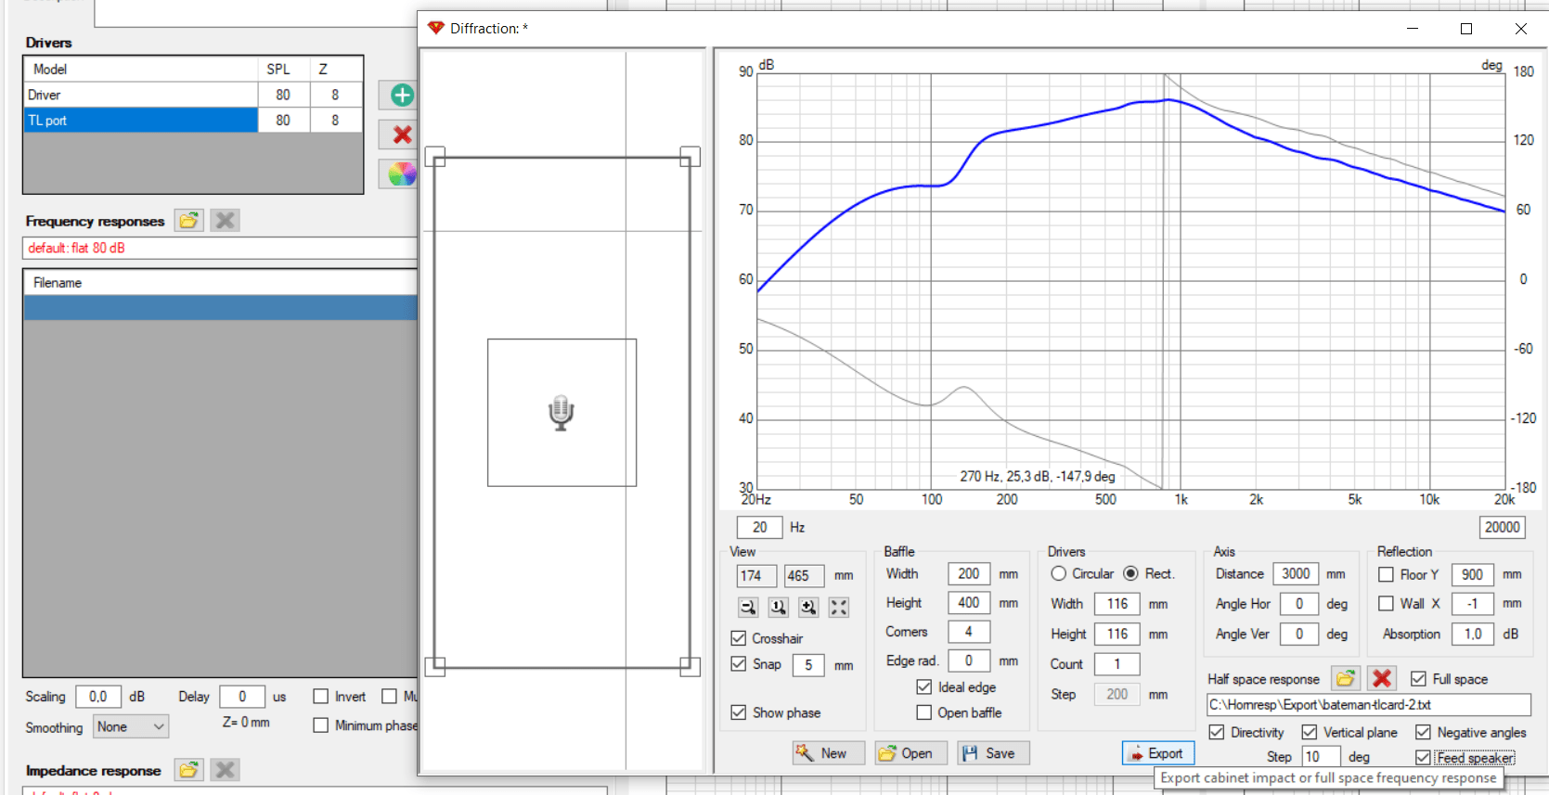Open frequency response file via folder icon

[x=189, y=221]
